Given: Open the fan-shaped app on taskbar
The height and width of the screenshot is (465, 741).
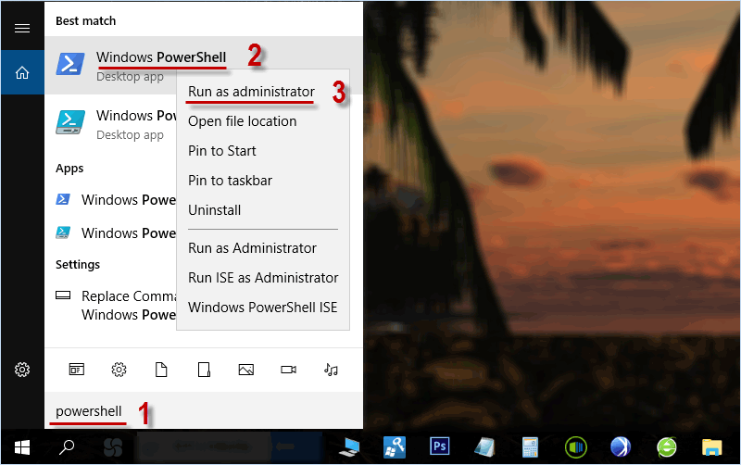Looking at the screenshot, I should click(113, 447).
